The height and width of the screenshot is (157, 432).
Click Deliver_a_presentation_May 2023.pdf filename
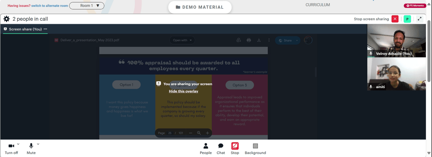90,40
